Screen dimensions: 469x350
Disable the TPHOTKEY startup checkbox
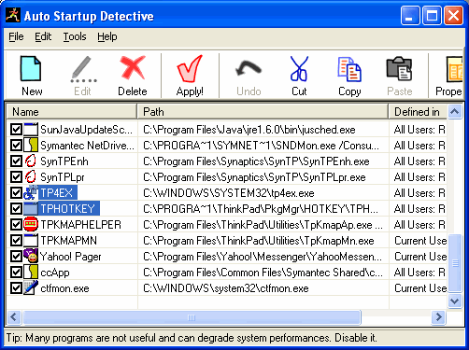click(x=16, y=208)
